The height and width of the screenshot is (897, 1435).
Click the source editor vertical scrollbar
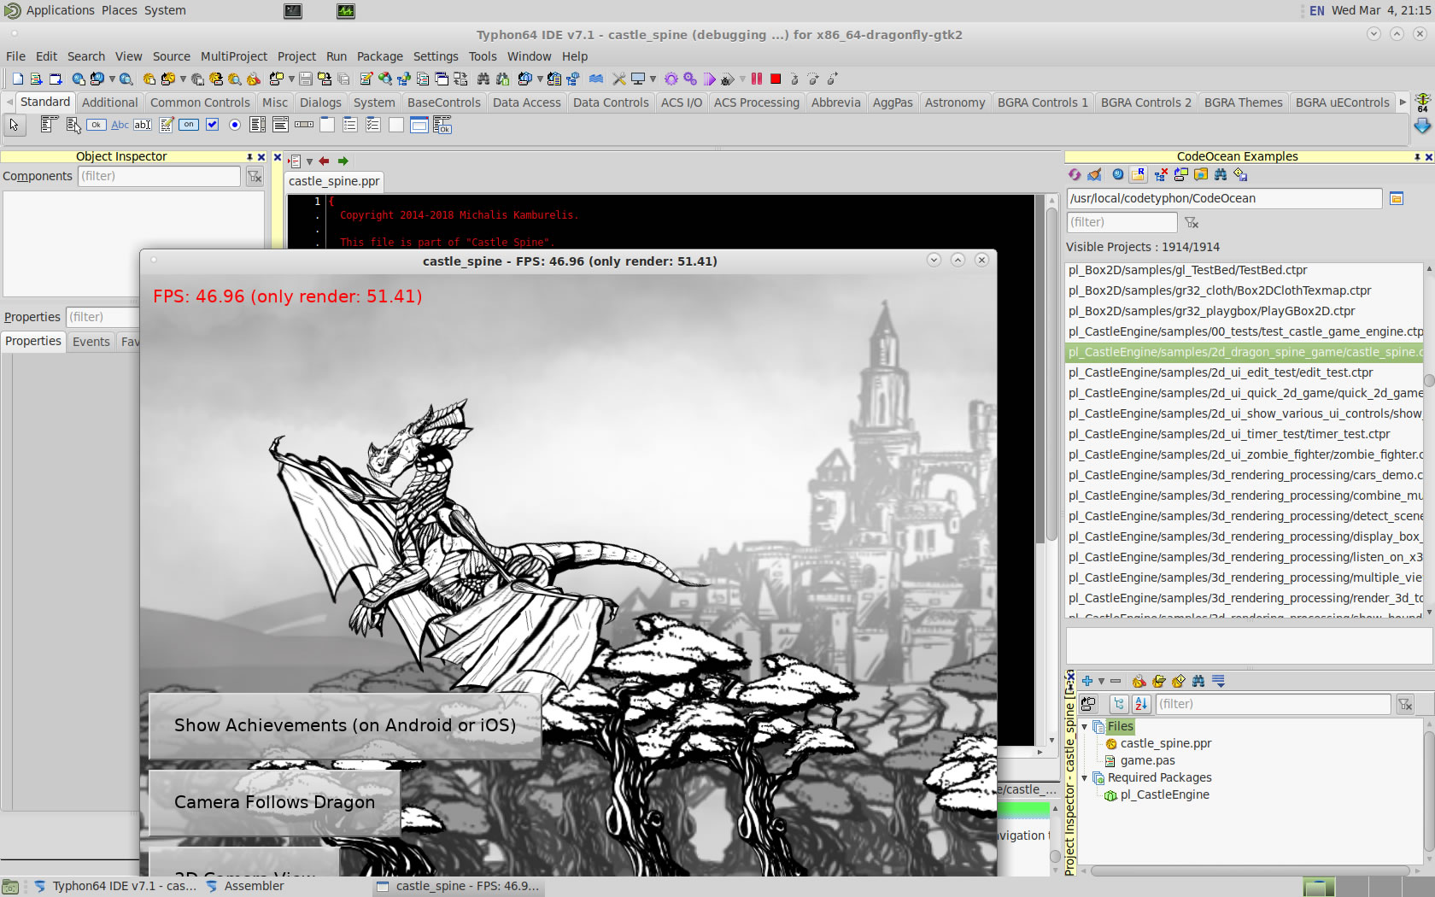(1051, 376)
